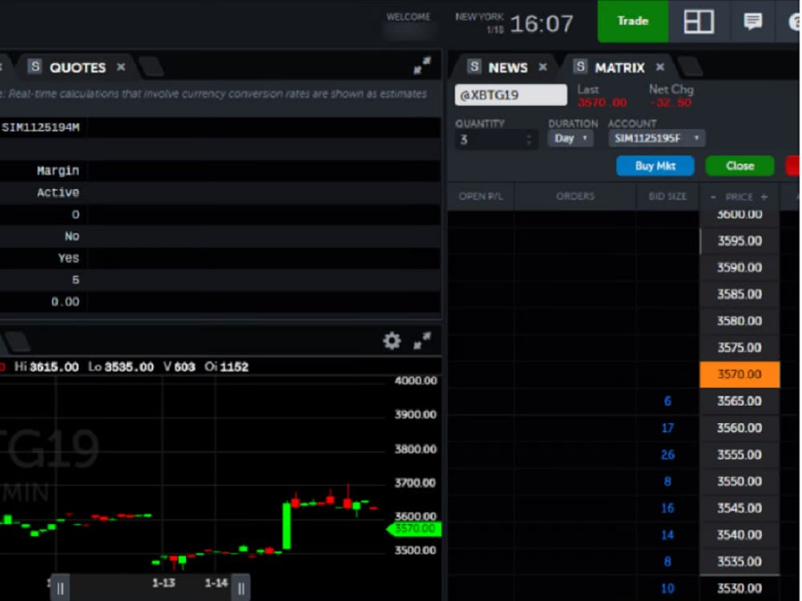Open chart settings gear icon
Image resolution: width=802 pixels, height=601 pixels.
pos(392,341)
